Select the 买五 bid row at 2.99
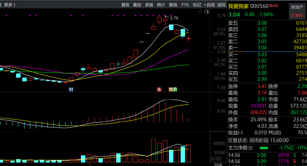Image resolution: width=307 pixels, height=166 pixels. (268, 79)
